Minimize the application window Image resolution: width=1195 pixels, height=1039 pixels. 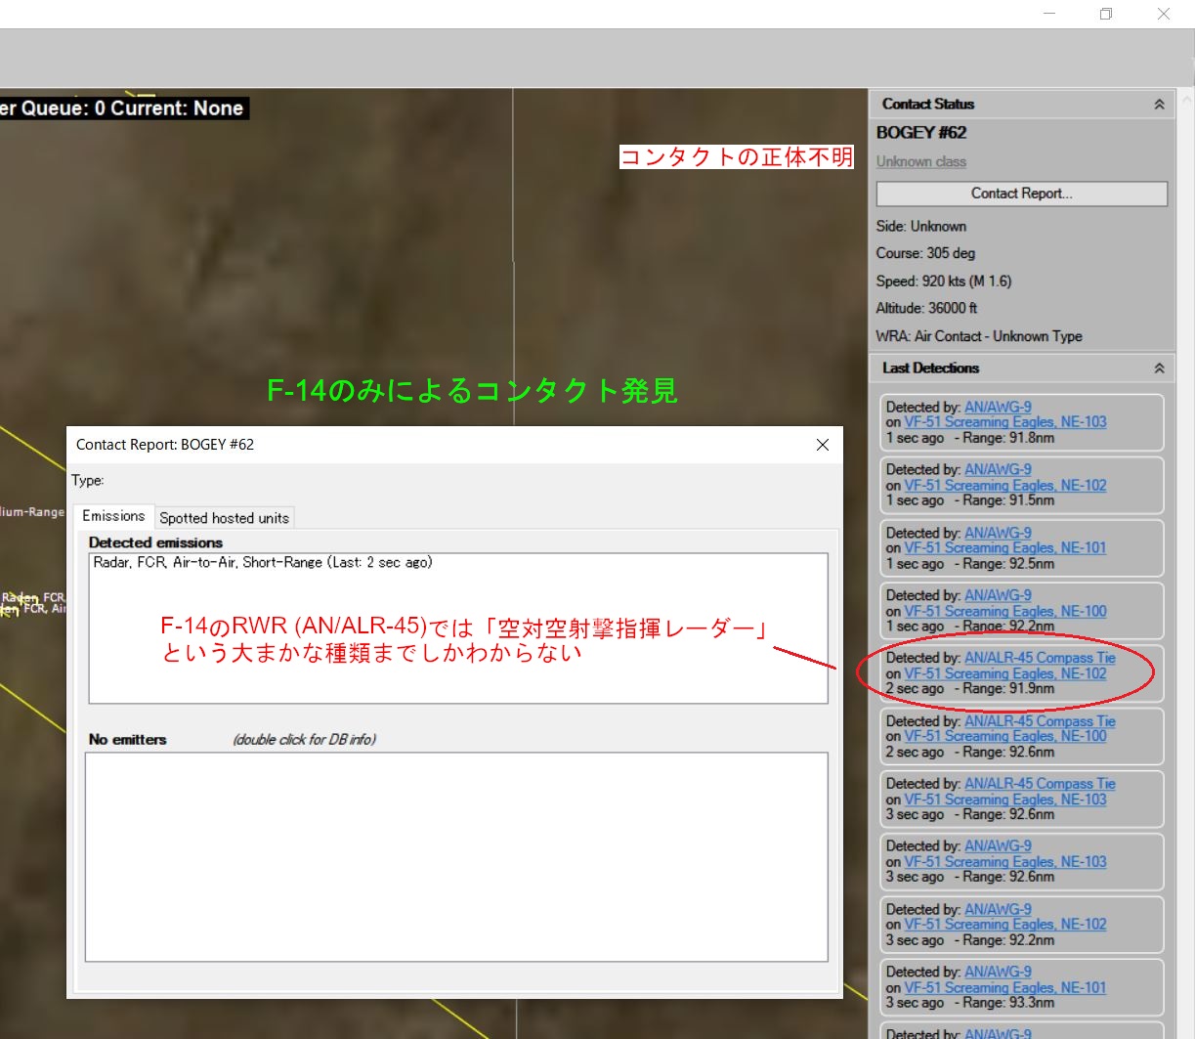[x=1048, y=14]
